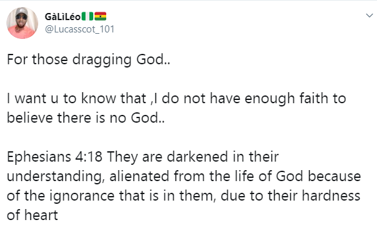Open GàLìLéo's profile picture
This screenshot has height=235, width=377.
point(22,23)
